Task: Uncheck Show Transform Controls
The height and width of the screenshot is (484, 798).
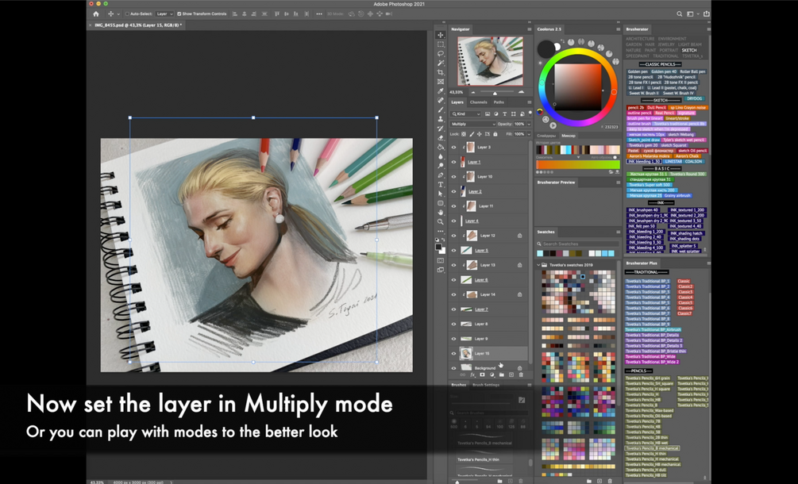Action: click(x=179, y=13)
